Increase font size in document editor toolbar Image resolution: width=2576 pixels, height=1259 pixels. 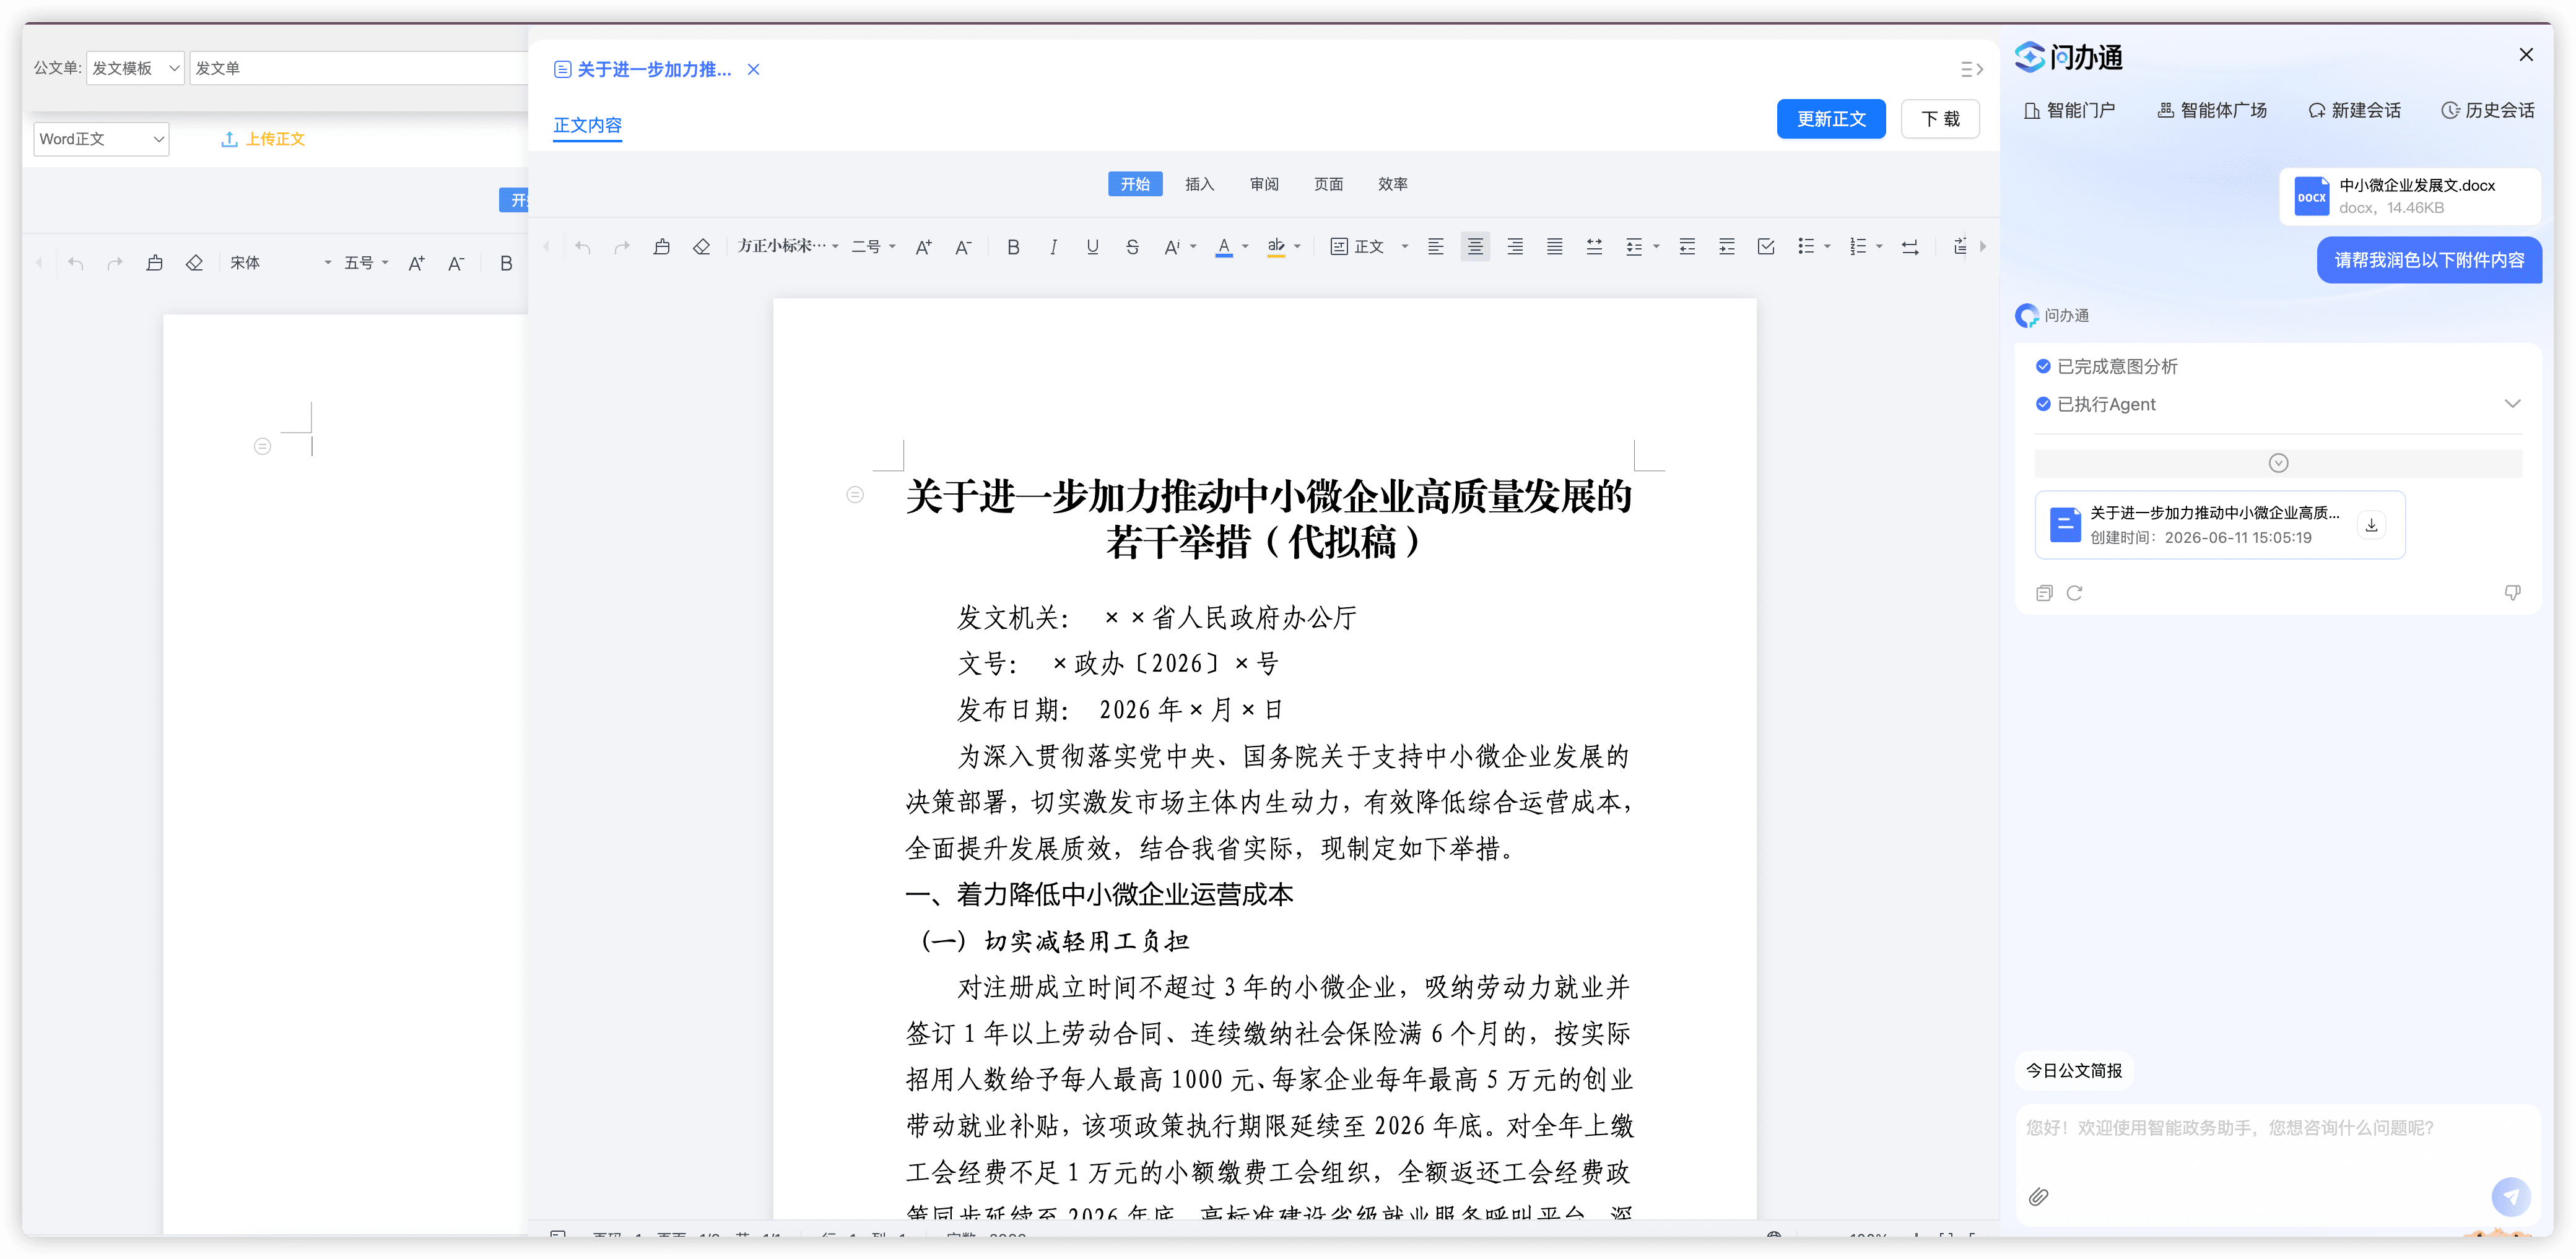[923, 247]
